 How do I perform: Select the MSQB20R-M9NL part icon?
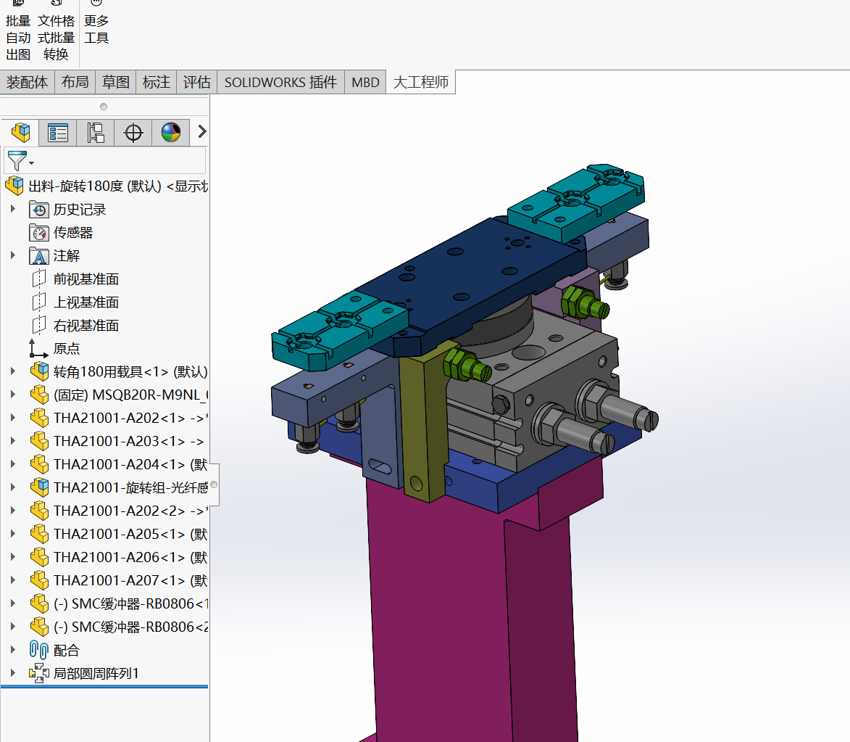tap(39, 395)
